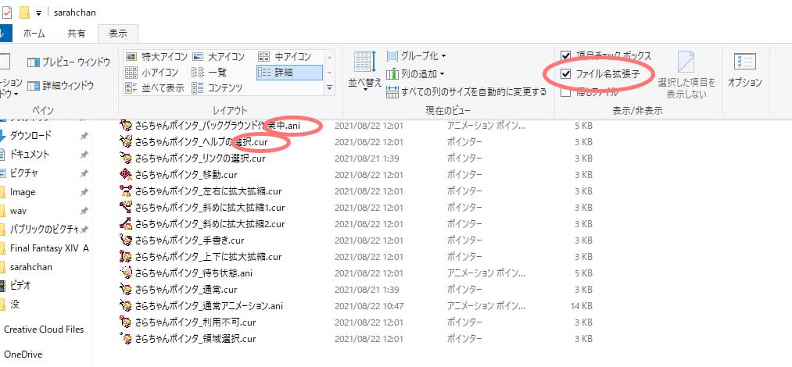Select 詳細 (details) layout option
The image size is (792, 367).
point(288,73)
